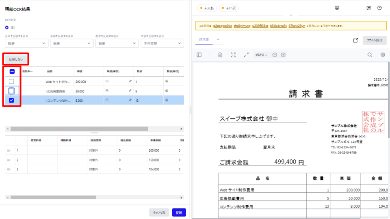Screen dimensions: 390x219
Task: Edit unit pencil in コンテンツ制作 row
Action: point(130,100)
